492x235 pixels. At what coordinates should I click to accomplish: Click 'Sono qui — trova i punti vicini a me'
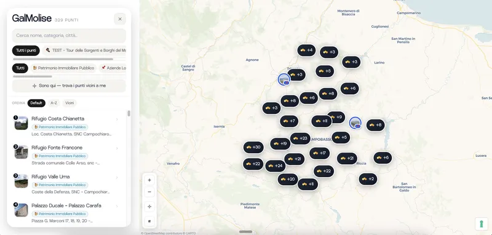69,86
